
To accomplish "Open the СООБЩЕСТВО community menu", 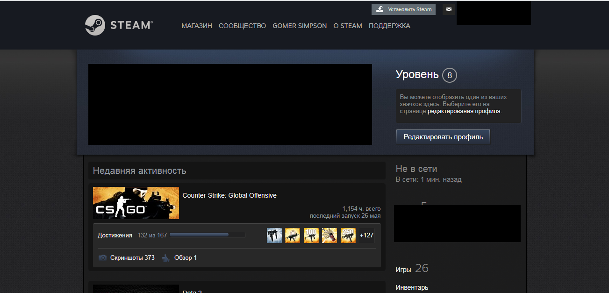I will (x=242, y=26).
